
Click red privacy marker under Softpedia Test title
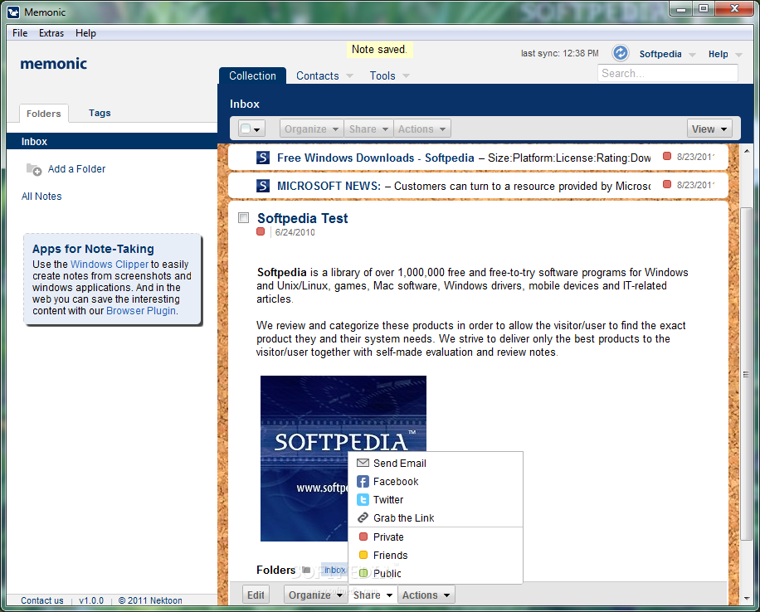coord(261,231)
